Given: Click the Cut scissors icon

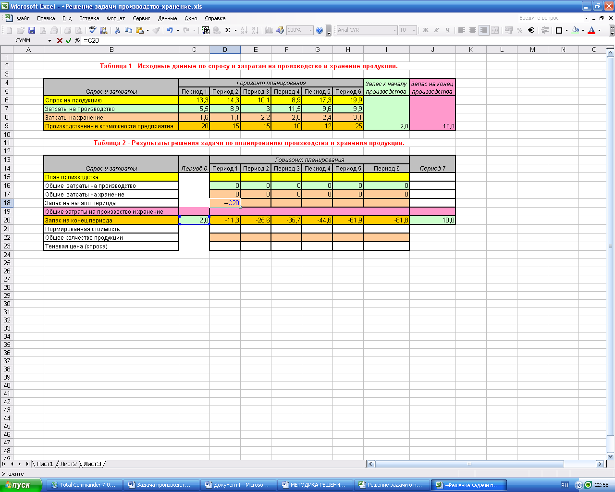Looking at the screenshot, I should coord(117,30).
